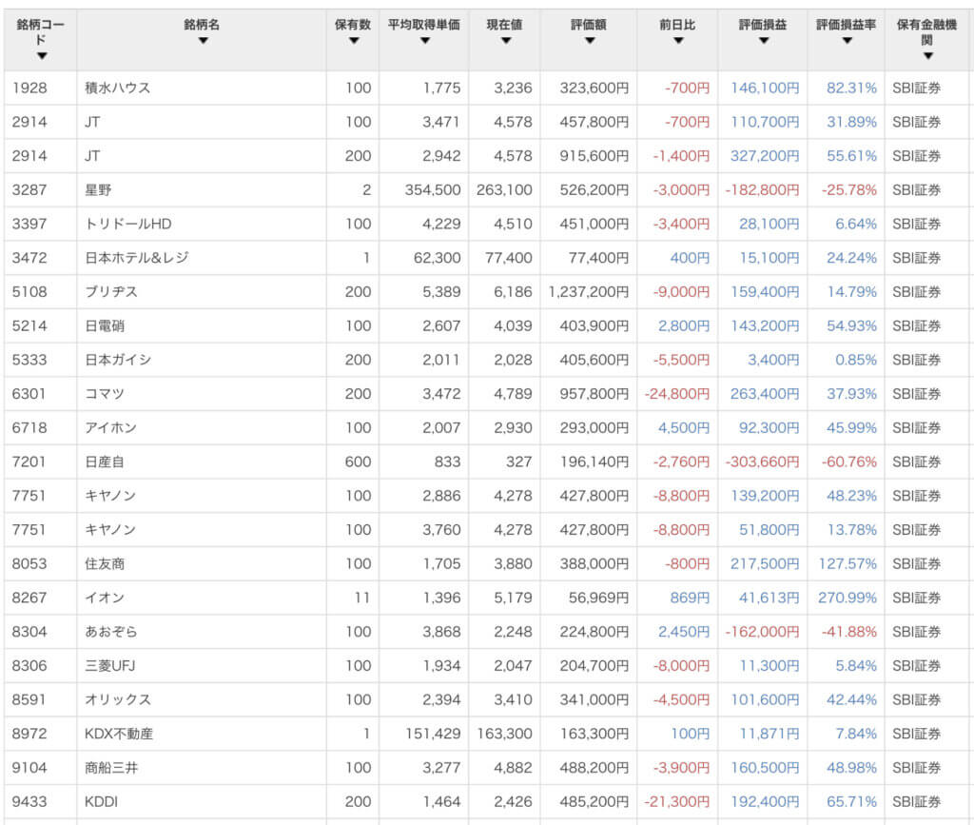Sort by 前日比 using its arrow
Viewport: 974px width, 825px height.
[677, 41]
